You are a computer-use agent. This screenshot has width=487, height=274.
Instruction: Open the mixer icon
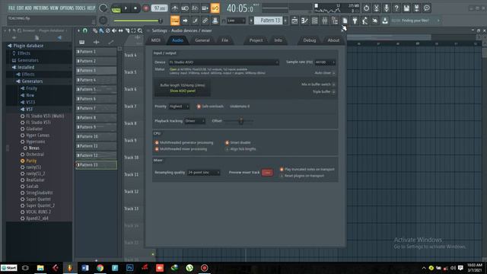tap(325, 21)
